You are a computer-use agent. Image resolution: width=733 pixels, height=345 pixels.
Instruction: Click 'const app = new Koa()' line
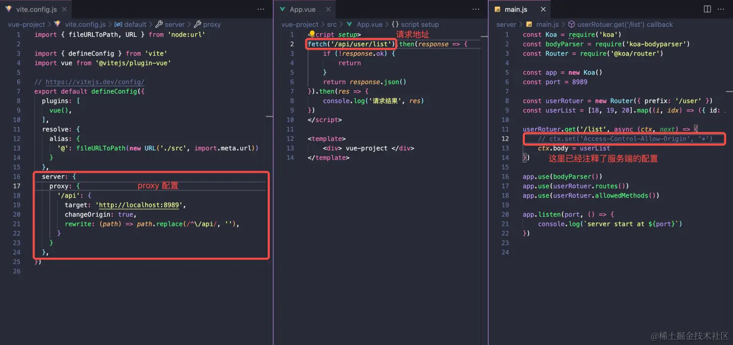click(x=562, y=72)
